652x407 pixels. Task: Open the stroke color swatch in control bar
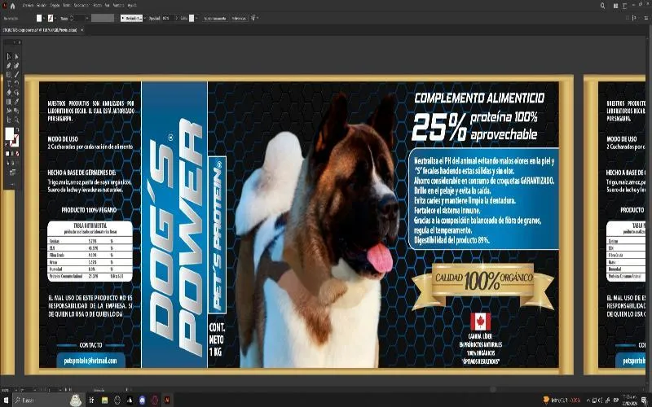(x=50, y=18)
